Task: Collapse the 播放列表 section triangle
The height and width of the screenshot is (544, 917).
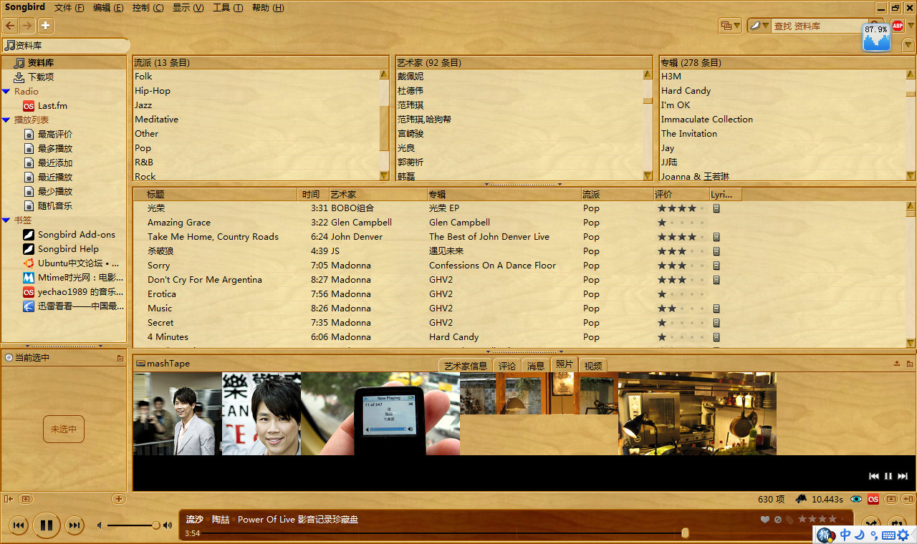Action: pos(6,120)
